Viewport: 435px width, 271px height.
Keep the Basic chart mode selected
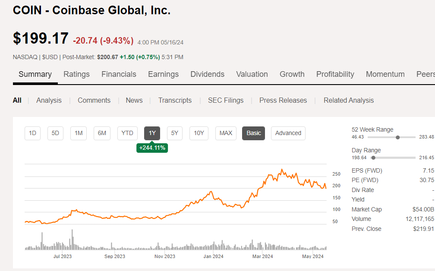click(253, 133)
